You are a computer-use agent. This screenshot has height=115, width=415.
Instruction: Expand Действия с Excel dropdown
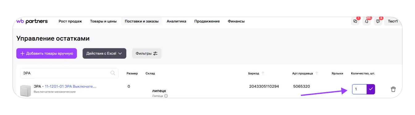click(104, 53)
